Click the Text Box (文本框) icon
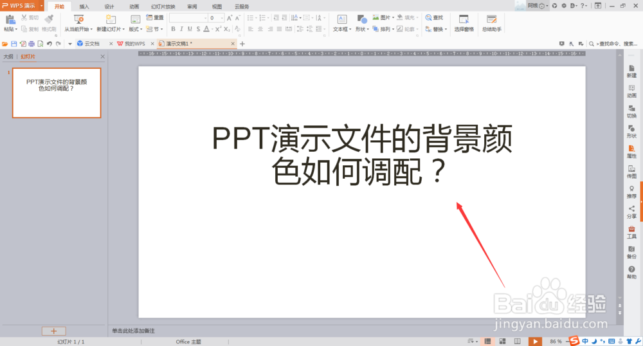This screenshot has width=643, height=346. [341, 19]
